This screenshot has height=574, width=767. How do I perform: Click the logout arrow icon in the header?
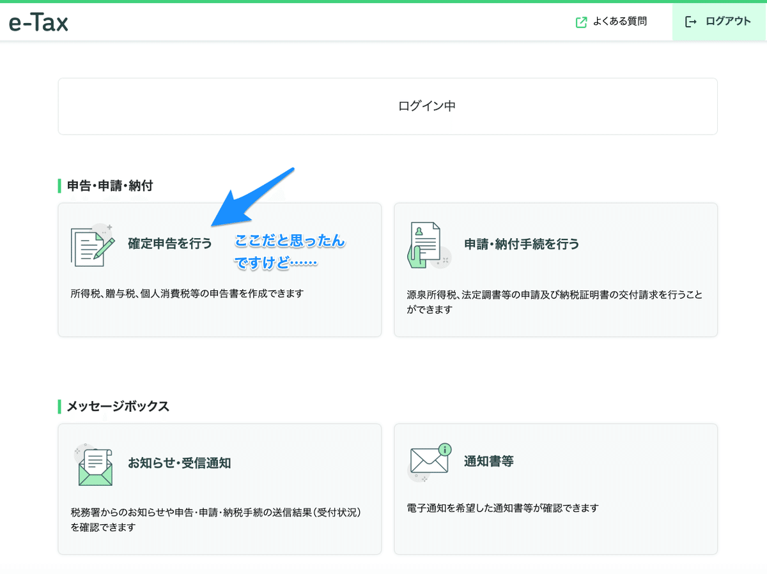point(690,21)
